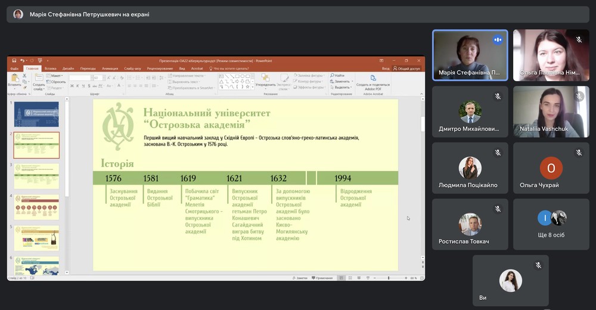Click the Format Painter brush icon
596x310 pixels.
click(24, 88)
